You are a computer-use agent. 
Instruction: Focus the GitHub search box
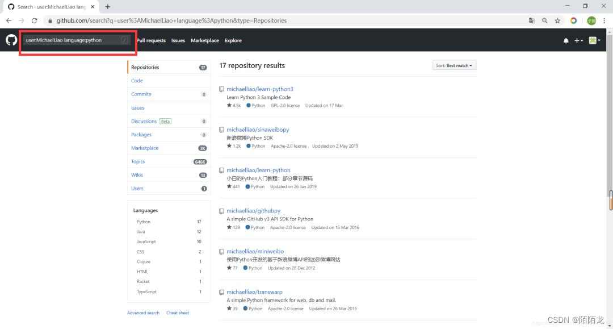[x=77, y=40]
